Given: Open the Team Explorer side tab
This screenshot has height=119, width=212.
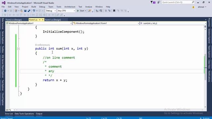Looking at the screenshot, I should [209, 52].
